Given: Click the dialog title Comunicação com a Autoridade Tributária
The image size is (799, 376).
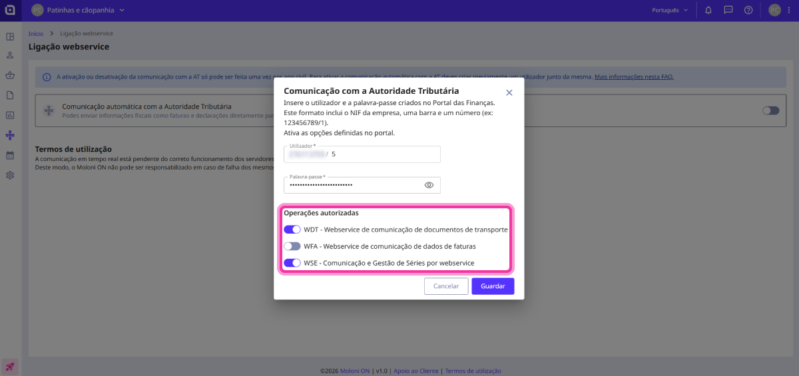Looking at the screenshot, I should point(371,91).
